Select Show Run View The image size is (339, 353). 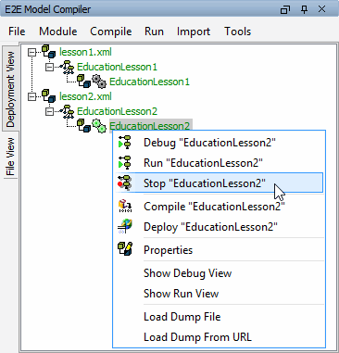pyautogui.click(x=220, y=294)
